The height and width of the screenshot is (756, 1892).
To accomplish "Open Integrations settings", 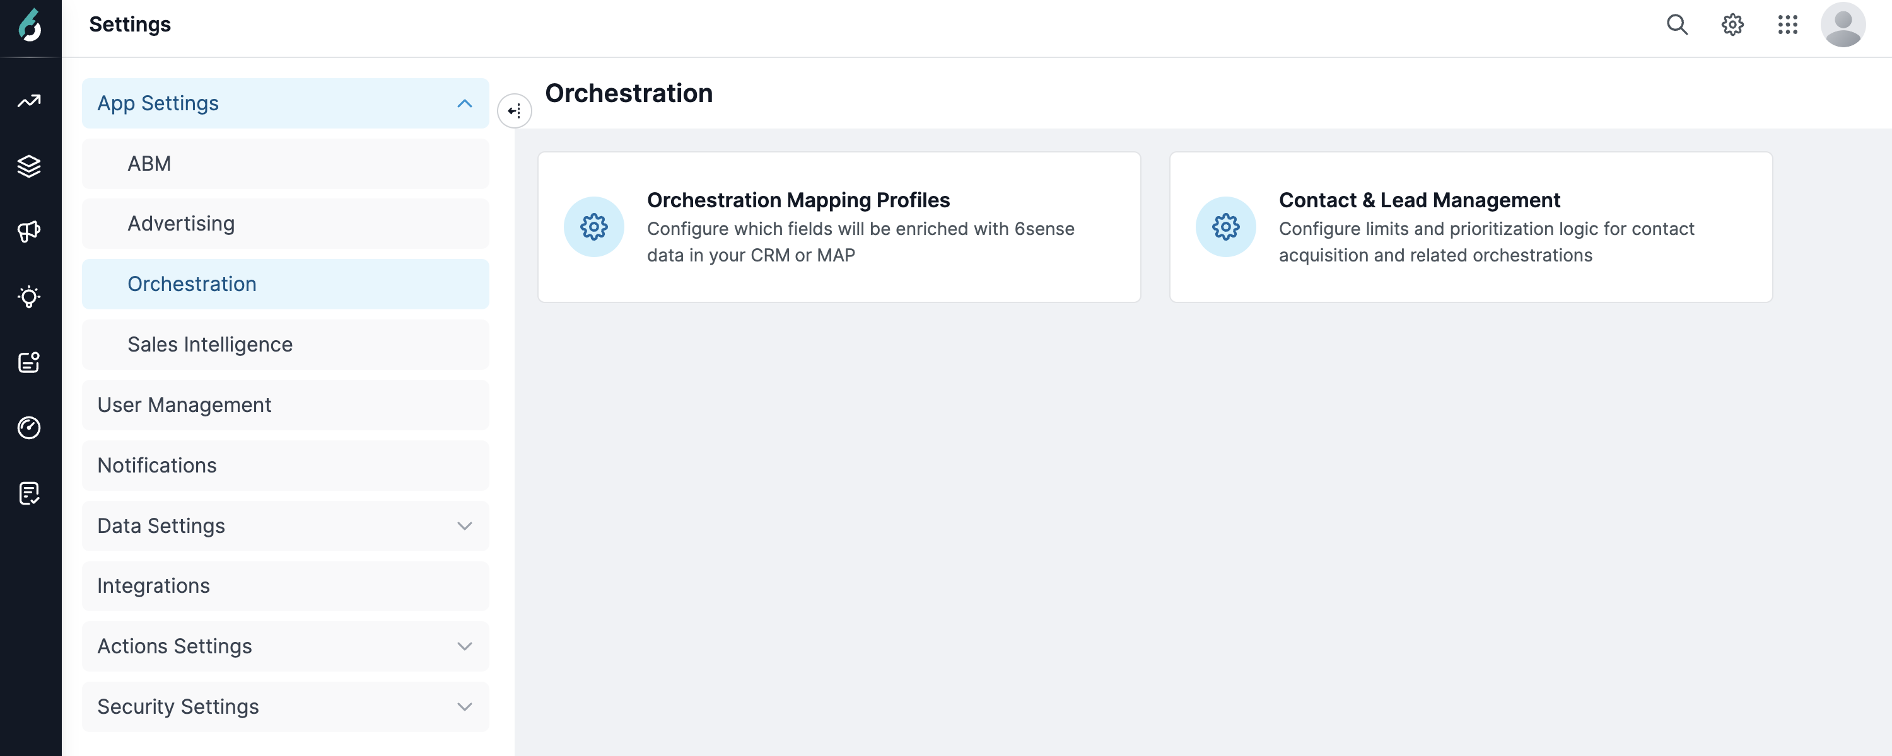I will [286, 586].
